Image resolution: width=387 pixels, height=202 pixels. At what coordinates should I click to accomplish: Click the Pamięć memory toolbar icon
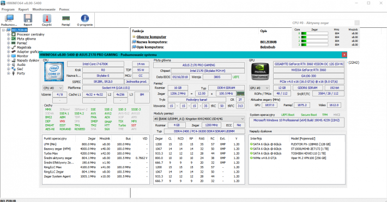click(65, 19)
